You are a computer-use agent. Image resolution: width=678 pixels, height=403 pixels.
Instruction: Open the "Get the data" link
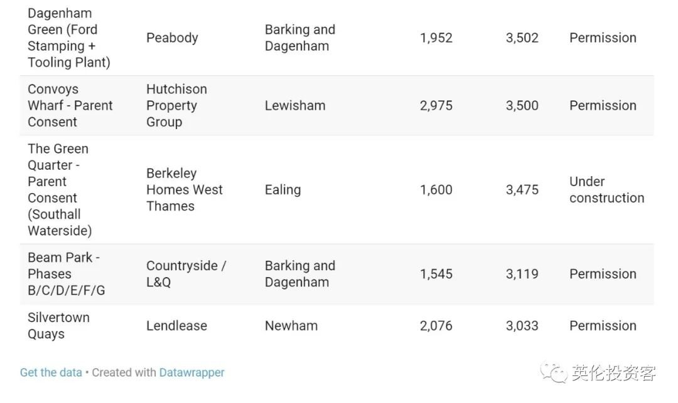click(x=51, y=372)
